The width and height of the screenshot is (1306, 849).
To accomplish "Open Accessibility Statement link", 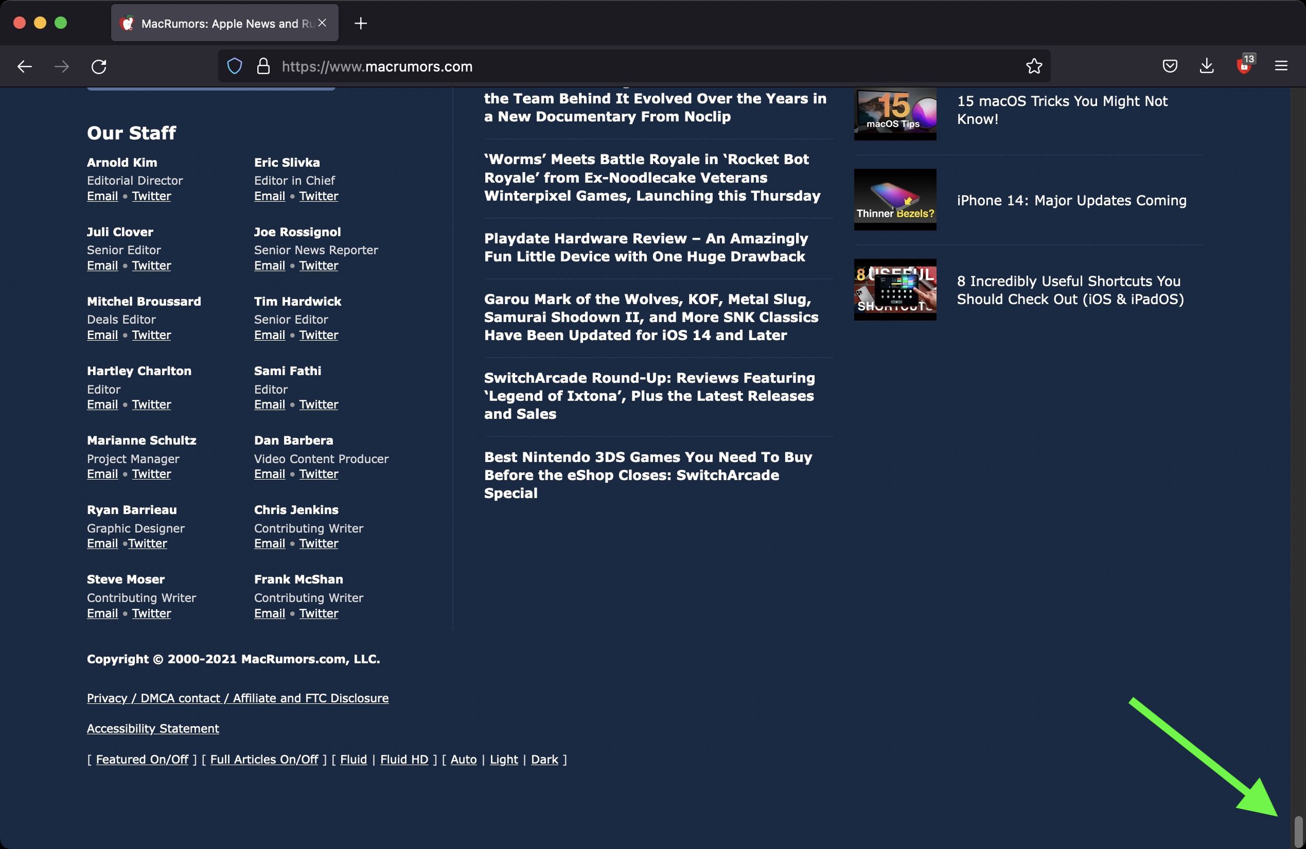I will [x=153, y=728].
